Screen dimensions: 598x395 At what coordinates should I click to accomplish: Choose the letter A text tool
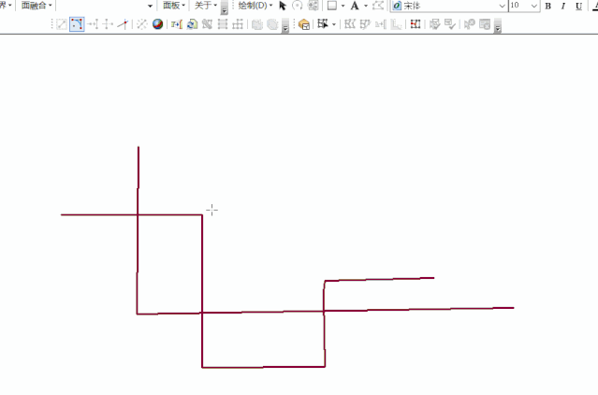(355, 6)
